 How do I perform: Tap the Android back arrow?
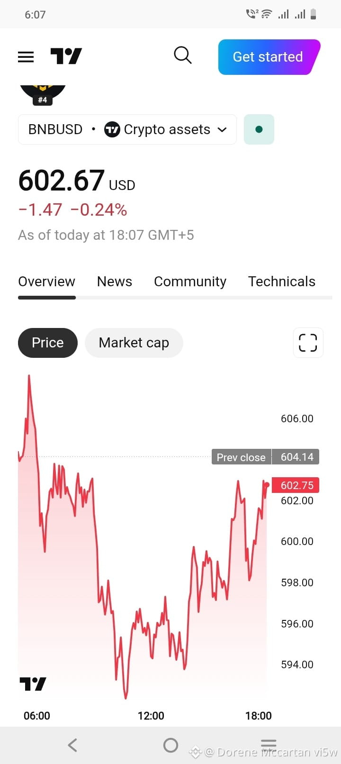(72, 745)
